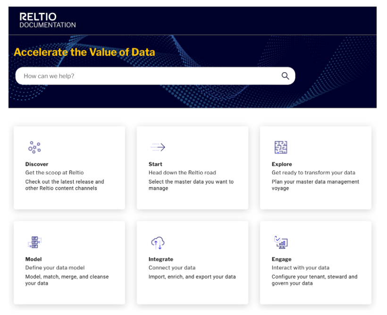
Task: Click the Explore maze icon
Action: tap(281, 147)
